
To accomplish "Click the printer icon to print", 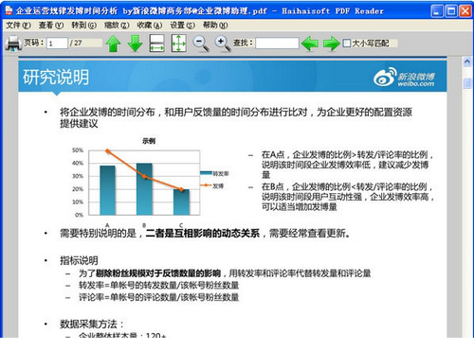I will [x=13, y=44].
